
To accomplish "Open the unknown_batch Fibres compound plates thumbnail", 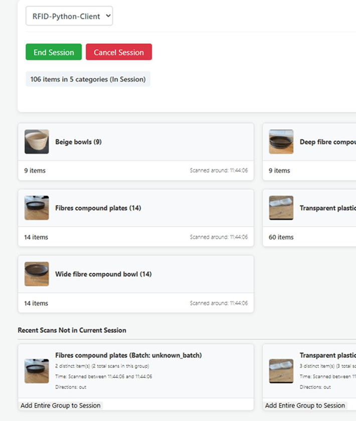I will click(37, 371).
